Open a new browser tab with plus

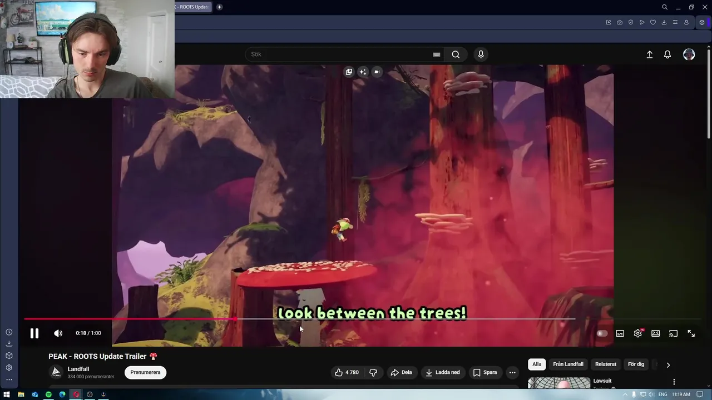[219, 7]
